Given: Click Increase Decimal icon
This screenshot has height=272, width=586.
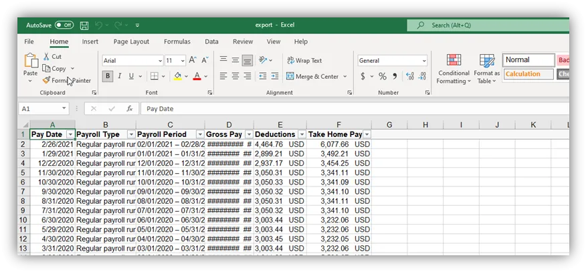Looking at the screenshot, I should point(409,76).
